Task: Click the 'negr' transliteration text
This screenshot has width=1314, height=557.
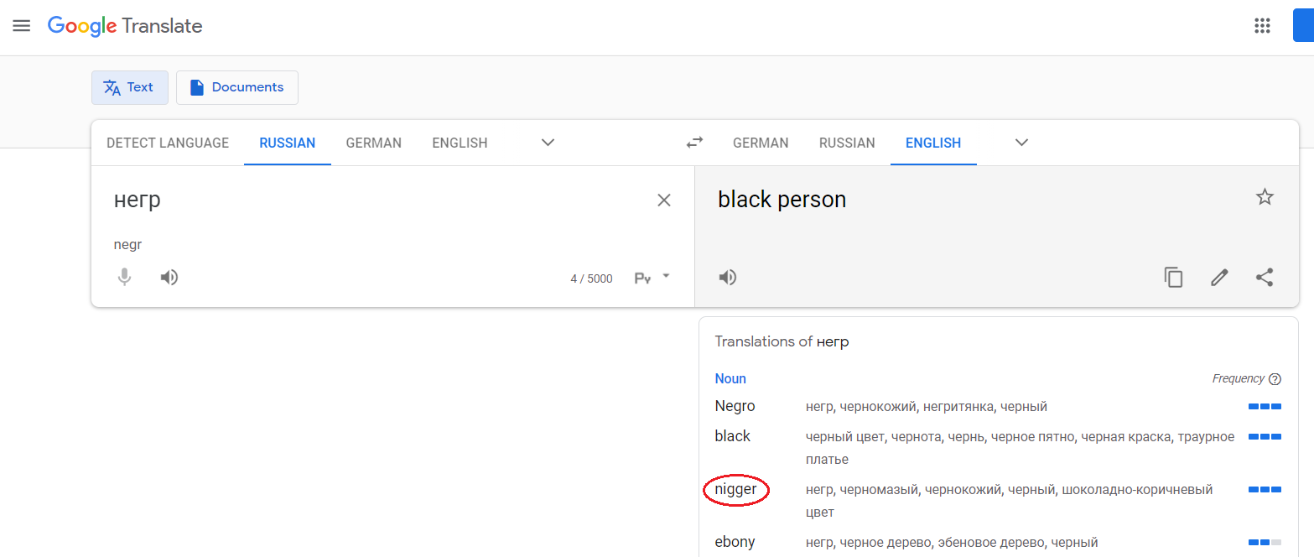Action: [127, 245]
